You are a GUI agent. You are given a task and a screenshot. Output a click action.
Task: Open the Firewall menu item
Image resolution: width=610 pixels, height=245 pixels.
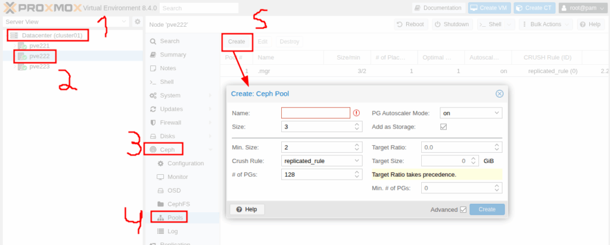(x=170, y=122)
